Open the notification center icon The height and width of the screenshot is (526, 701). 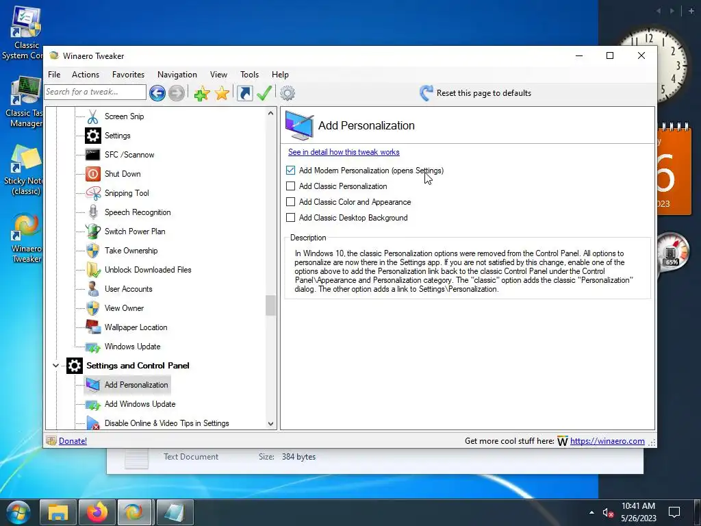(674, 512)
